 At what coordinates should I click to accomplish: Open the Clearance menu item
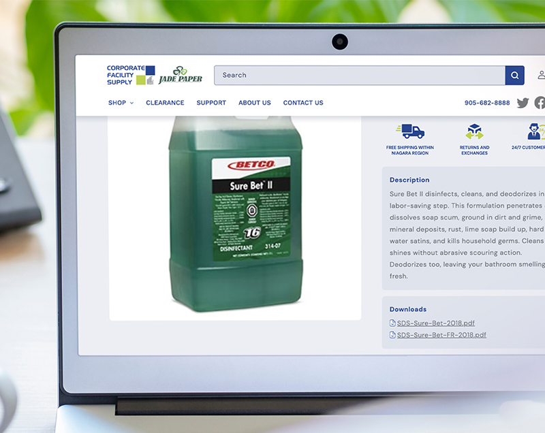(165, 103)
